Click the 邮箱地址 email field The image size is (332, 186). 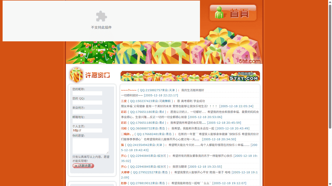[x=87, y=121]
